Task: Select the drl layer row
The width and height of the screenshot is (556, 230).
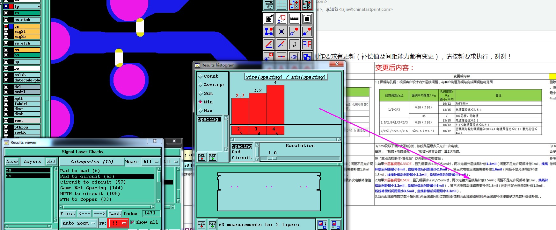Action: pos(27,87)
